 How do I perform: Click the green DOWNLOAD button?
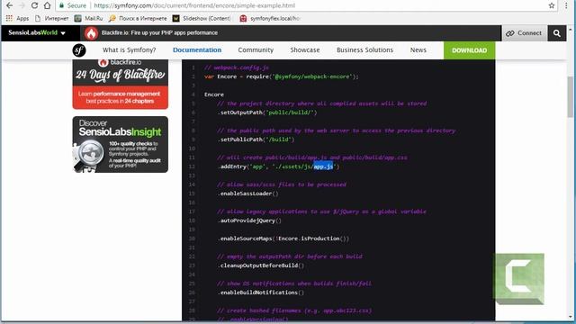[469, 50]
